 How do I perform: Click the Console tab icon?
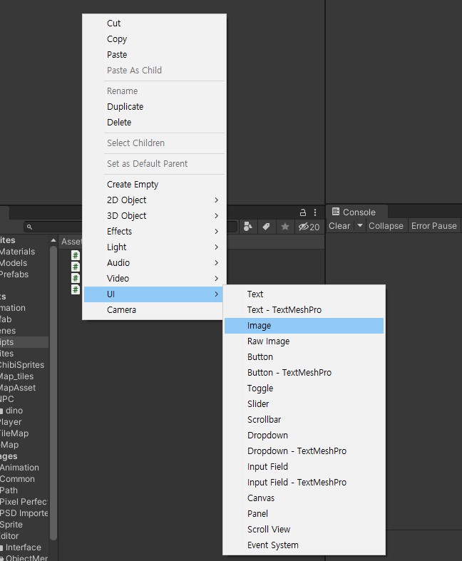(x=335, y=212)
